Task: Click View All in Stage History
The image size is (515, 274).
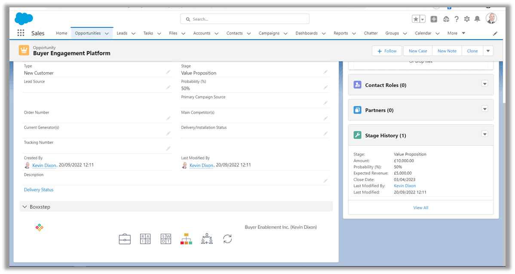Action: coord(421,208)
